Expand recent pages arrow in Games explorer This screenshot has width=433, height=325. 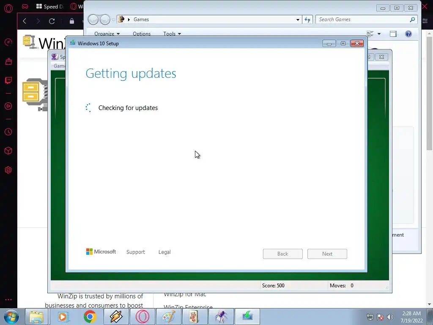[x=113, y=19]
